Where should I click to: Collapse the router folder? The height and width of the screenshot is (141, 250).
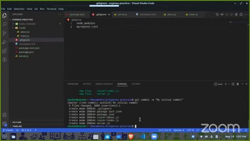[13, 28]
